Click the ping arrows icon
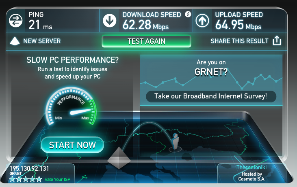 (16, 21)
